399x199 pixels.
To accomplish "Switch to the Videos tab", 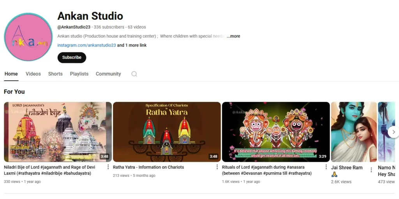I will 33,74.
